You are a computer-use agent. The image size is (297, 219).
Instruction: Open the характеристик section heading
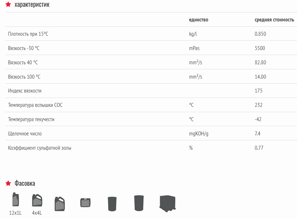(x=32, y=5)
